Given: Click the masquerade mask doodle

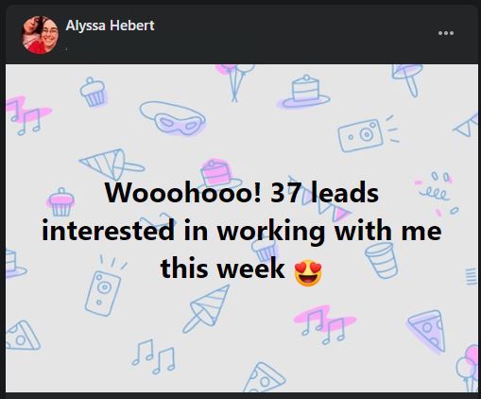Looking at the screenshot, I should [x=173, y=118].
